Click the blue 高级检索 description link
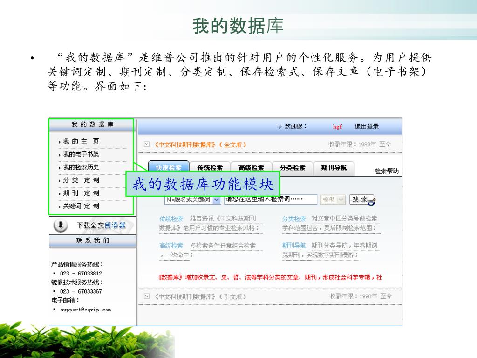477x358 pixels. (x=171, y=245)
